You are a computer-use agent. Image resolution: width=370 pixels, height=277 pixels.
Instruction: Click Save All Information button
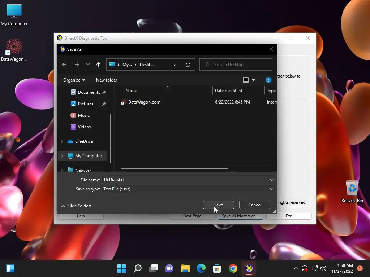coord(240,216)
